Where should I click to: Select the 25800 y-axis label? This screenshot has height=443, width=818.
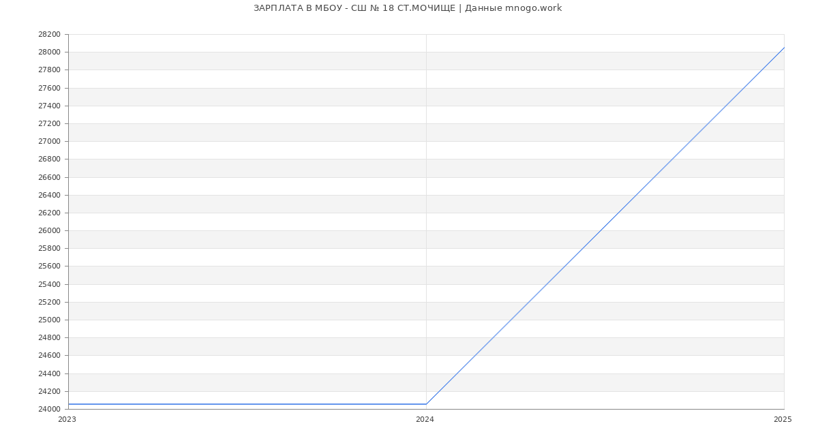pyautogui.click(x=49, y=249)
